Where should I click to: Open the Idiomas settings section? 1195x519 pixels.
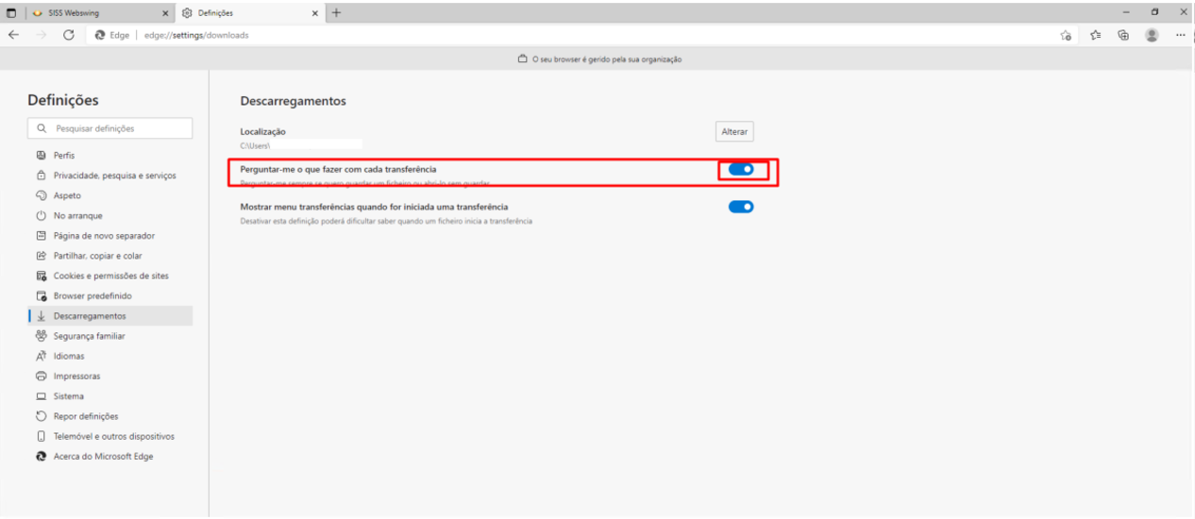69,356
